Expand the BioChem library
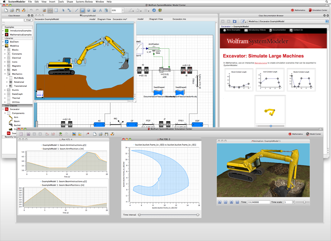Image resolution: width=331 pixels, height=241 pixels. click(3, 42)
